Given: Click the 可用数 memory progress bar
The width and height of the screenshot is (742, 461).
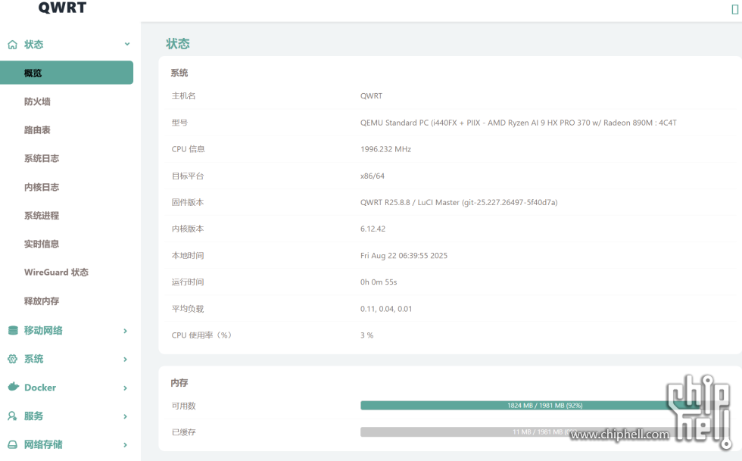Looking at the screenshot, I should [x=544, y=405].
